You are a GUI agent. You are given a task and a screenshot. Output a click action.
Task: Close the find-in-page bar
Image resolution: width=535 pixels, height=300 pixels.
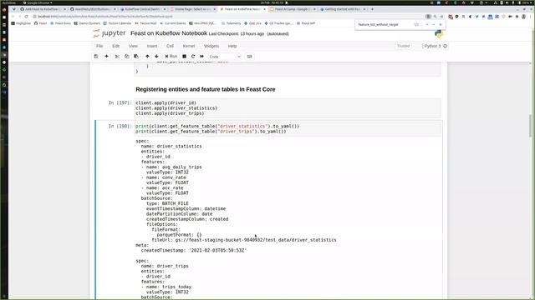[441, 24]
